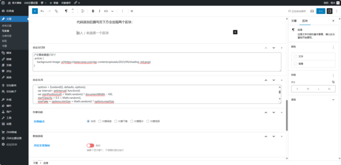
Task: Move 自定义CSS panel down with arrow
Action: 274,48
